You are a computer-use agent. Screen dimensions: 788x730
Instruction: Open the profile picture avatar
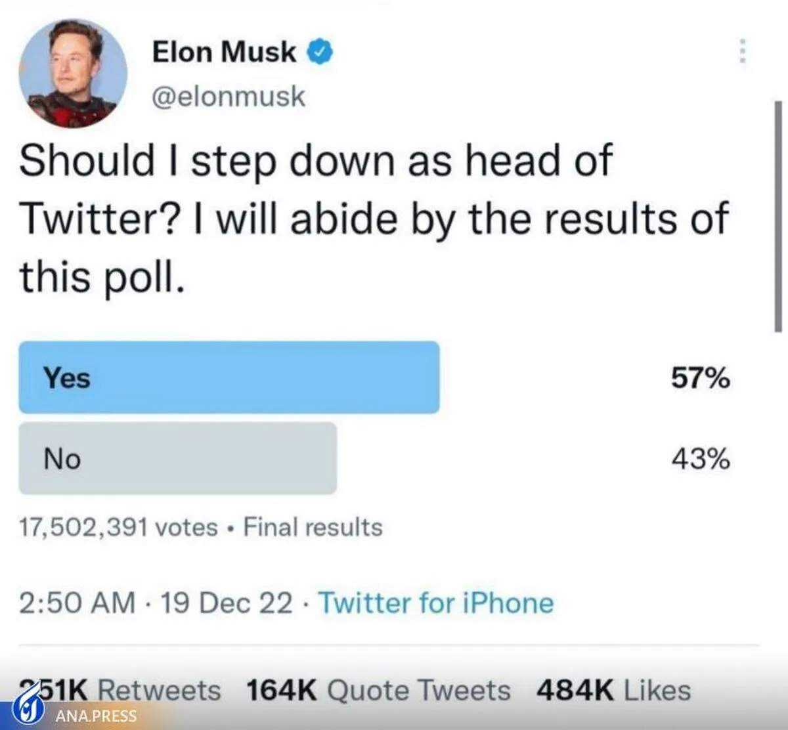click(x=74, y=74)
